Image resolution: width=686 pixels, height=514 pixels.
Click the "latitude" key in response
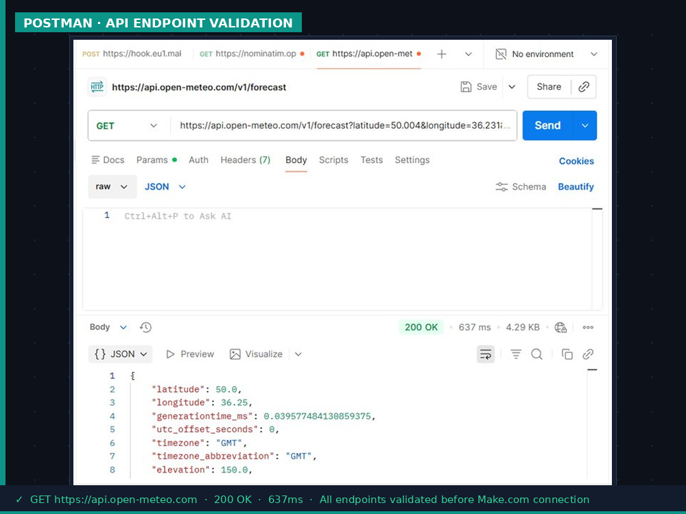pyautogui.click(x=178, y=389)
